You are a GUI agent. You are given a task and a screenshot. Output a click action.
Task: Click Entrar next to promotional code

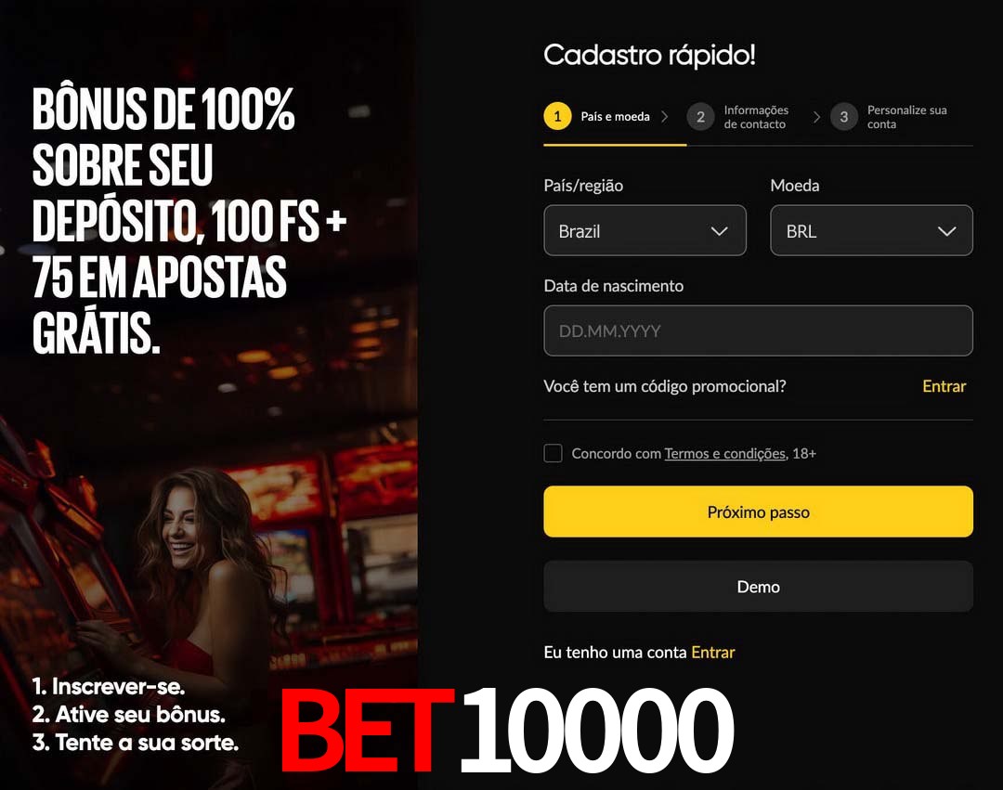coord(944,386)
